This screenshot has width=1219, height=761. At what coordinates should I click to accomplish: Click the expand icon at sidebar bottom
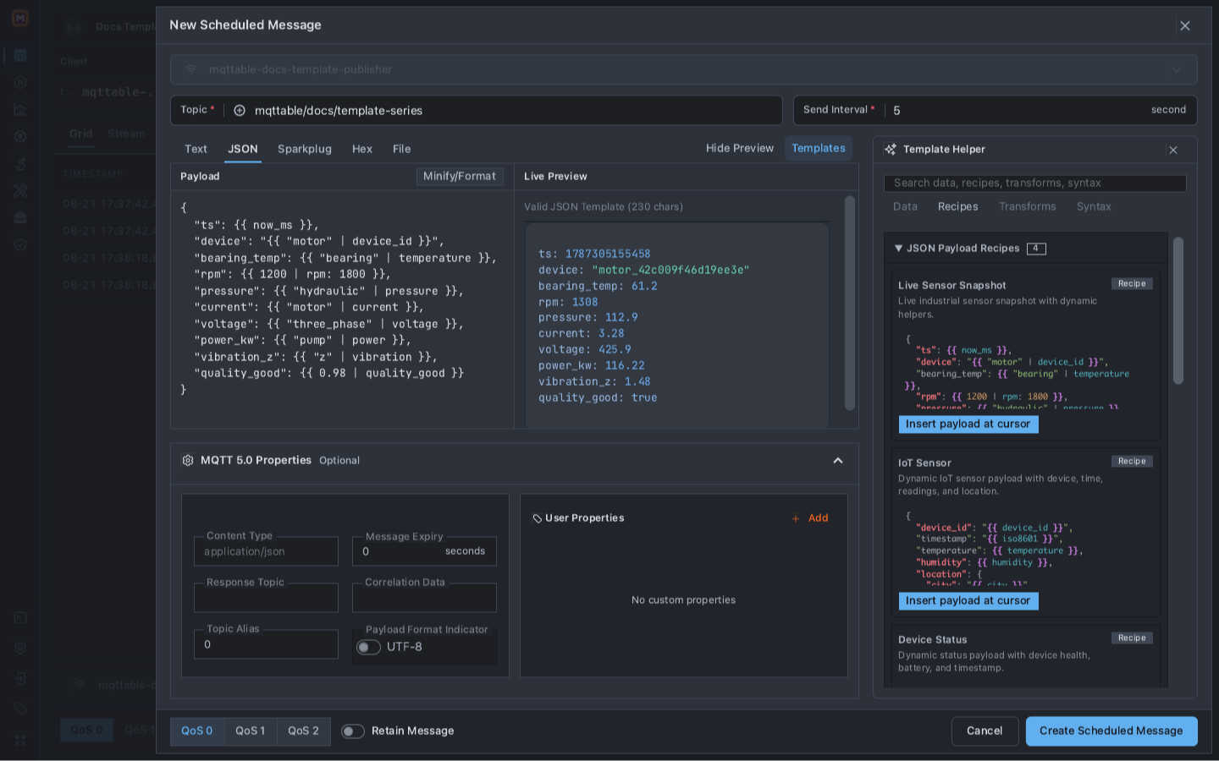(20, 740)
